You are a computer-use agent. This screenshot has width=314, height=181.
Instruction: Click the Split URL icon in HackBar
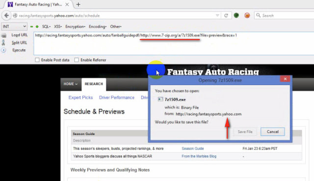(3, 43)
